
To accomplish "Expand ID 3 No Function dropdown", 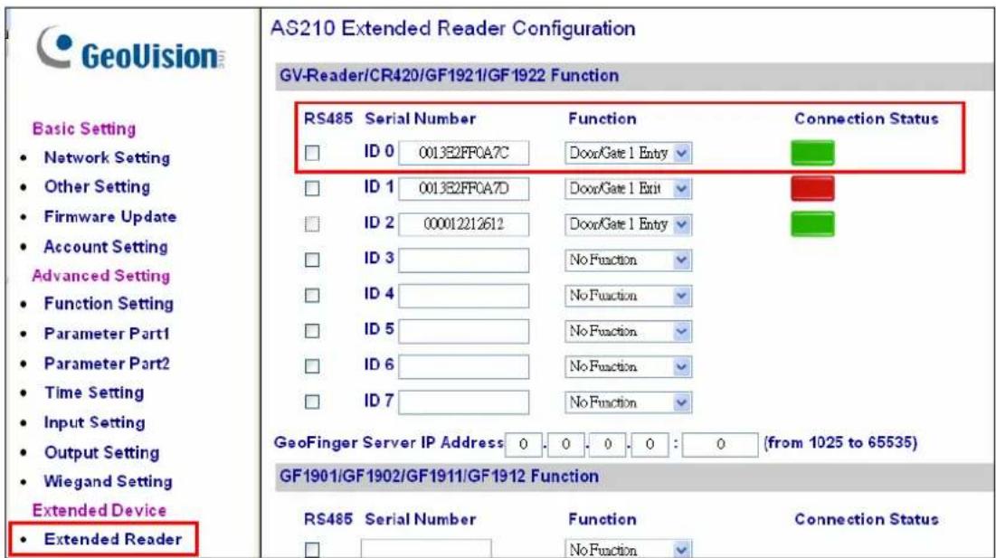I will coord(628,260).
